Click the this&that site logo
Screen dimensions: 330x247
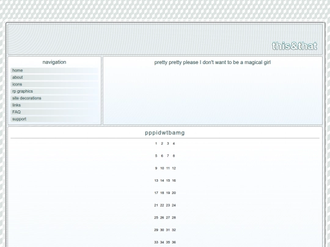point(295,46)
